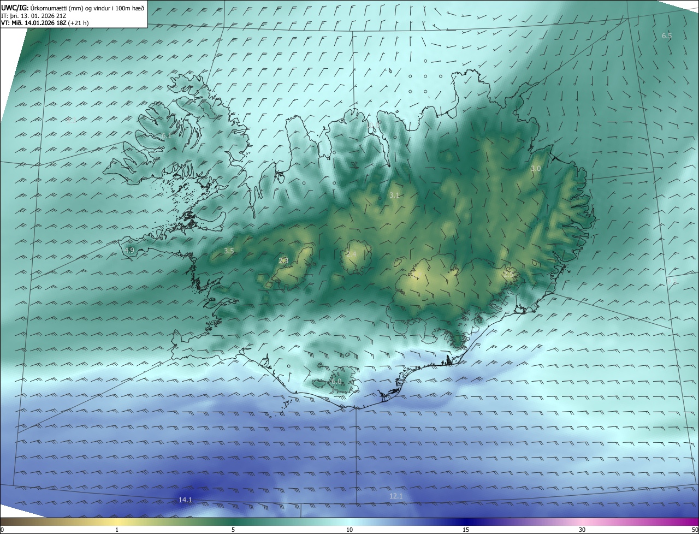Screen dimensions: 699x534
Task: Click the yellow band of the colour bar
Action: click(x=117, y=522)
